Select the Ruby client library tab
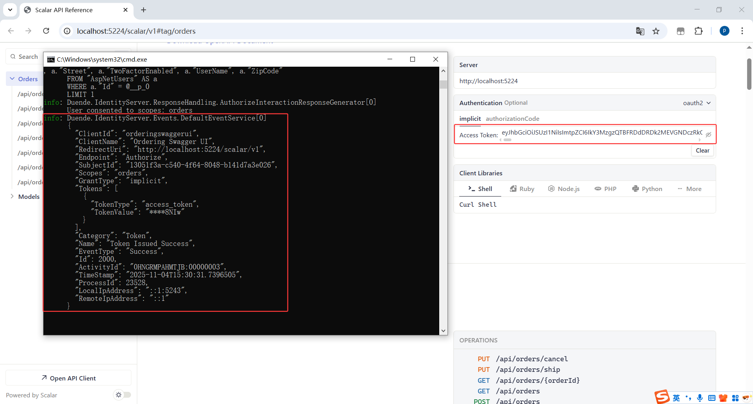This screenshot has height=404, width=753. pos(522,189)
